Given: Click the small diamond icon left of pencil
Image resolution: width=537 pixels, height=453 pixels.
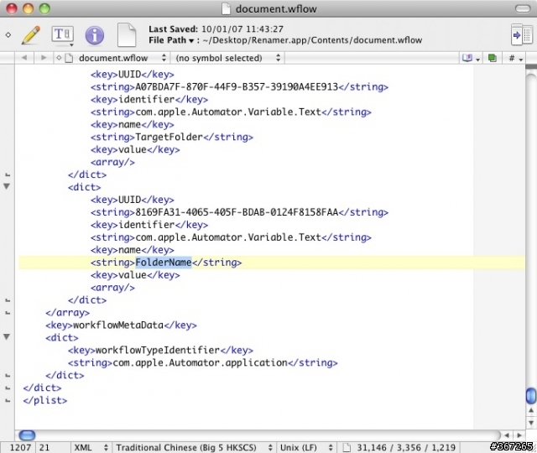Looking at the screenshot, I should (8, 34).
